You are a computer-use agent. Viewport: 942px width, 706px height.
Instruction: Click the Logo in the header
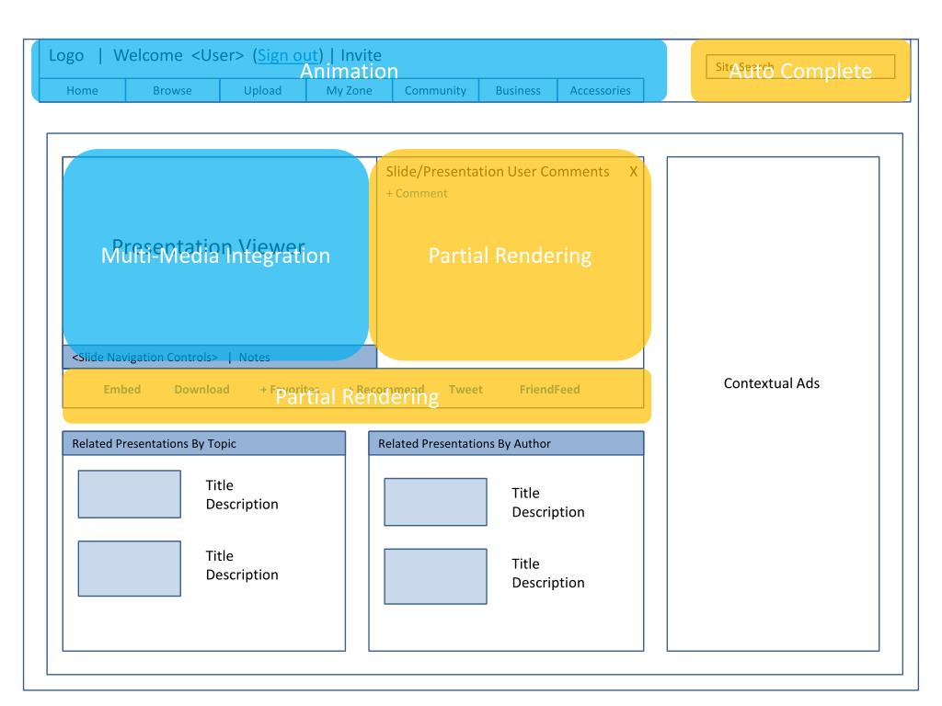pyautogui.click(x=66, y=56)
